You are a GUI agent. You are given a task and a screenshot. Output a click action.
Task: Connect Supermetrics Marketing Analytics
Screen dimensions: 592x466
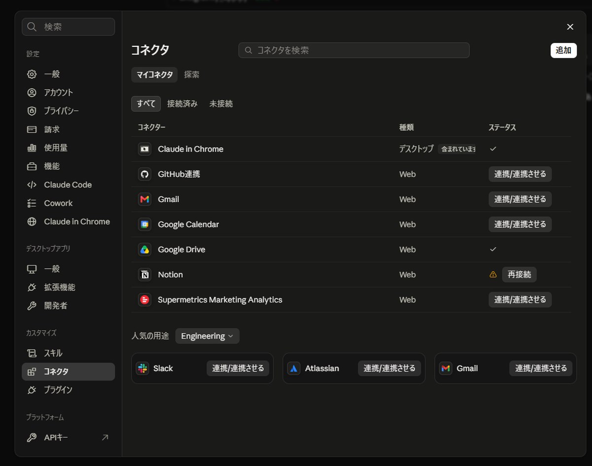pyautogui.click(x=520, y=300)
